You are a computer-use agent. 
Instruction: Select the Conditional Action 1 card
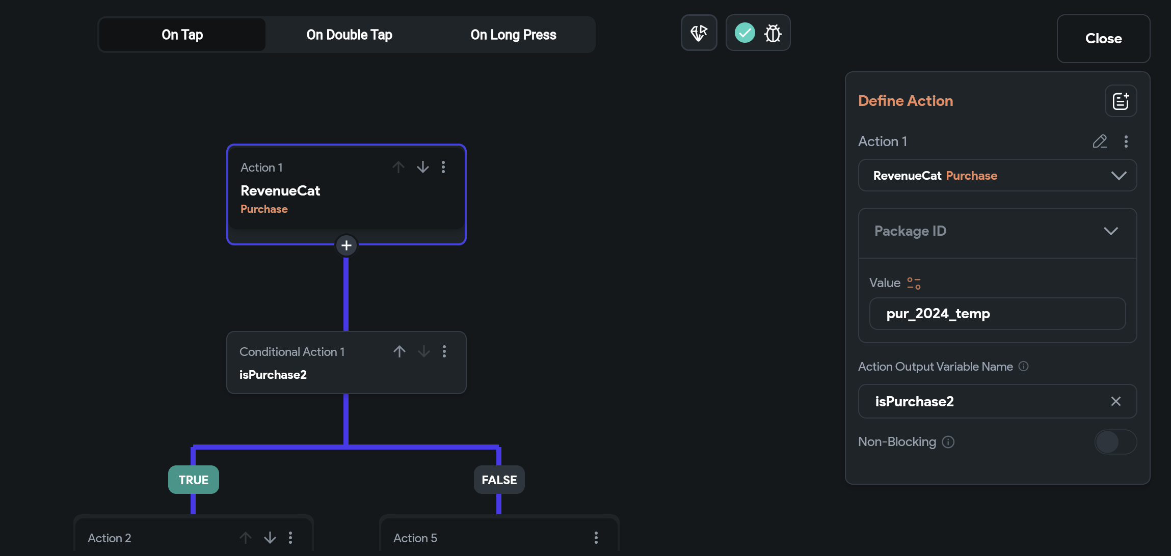[x=346, y=363]
